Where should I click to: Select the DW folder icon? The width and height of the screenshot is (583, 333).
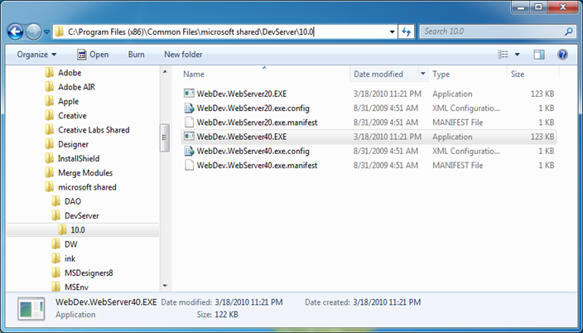point(55,244)
